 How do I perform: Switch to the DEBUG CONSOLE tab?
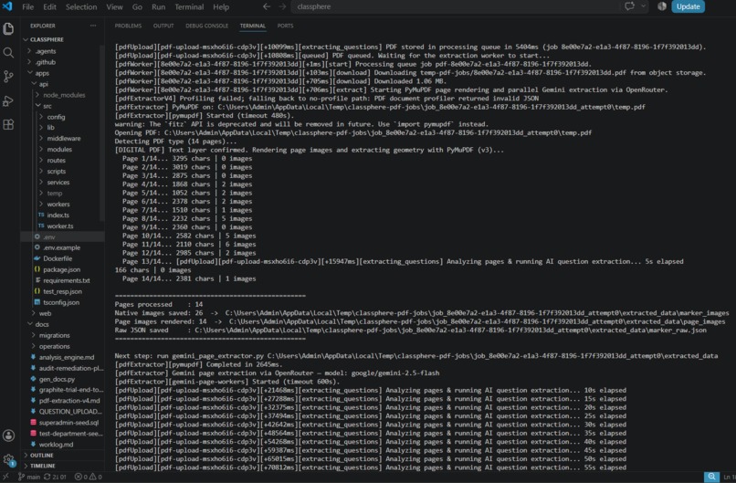click(x=206, y=26)
